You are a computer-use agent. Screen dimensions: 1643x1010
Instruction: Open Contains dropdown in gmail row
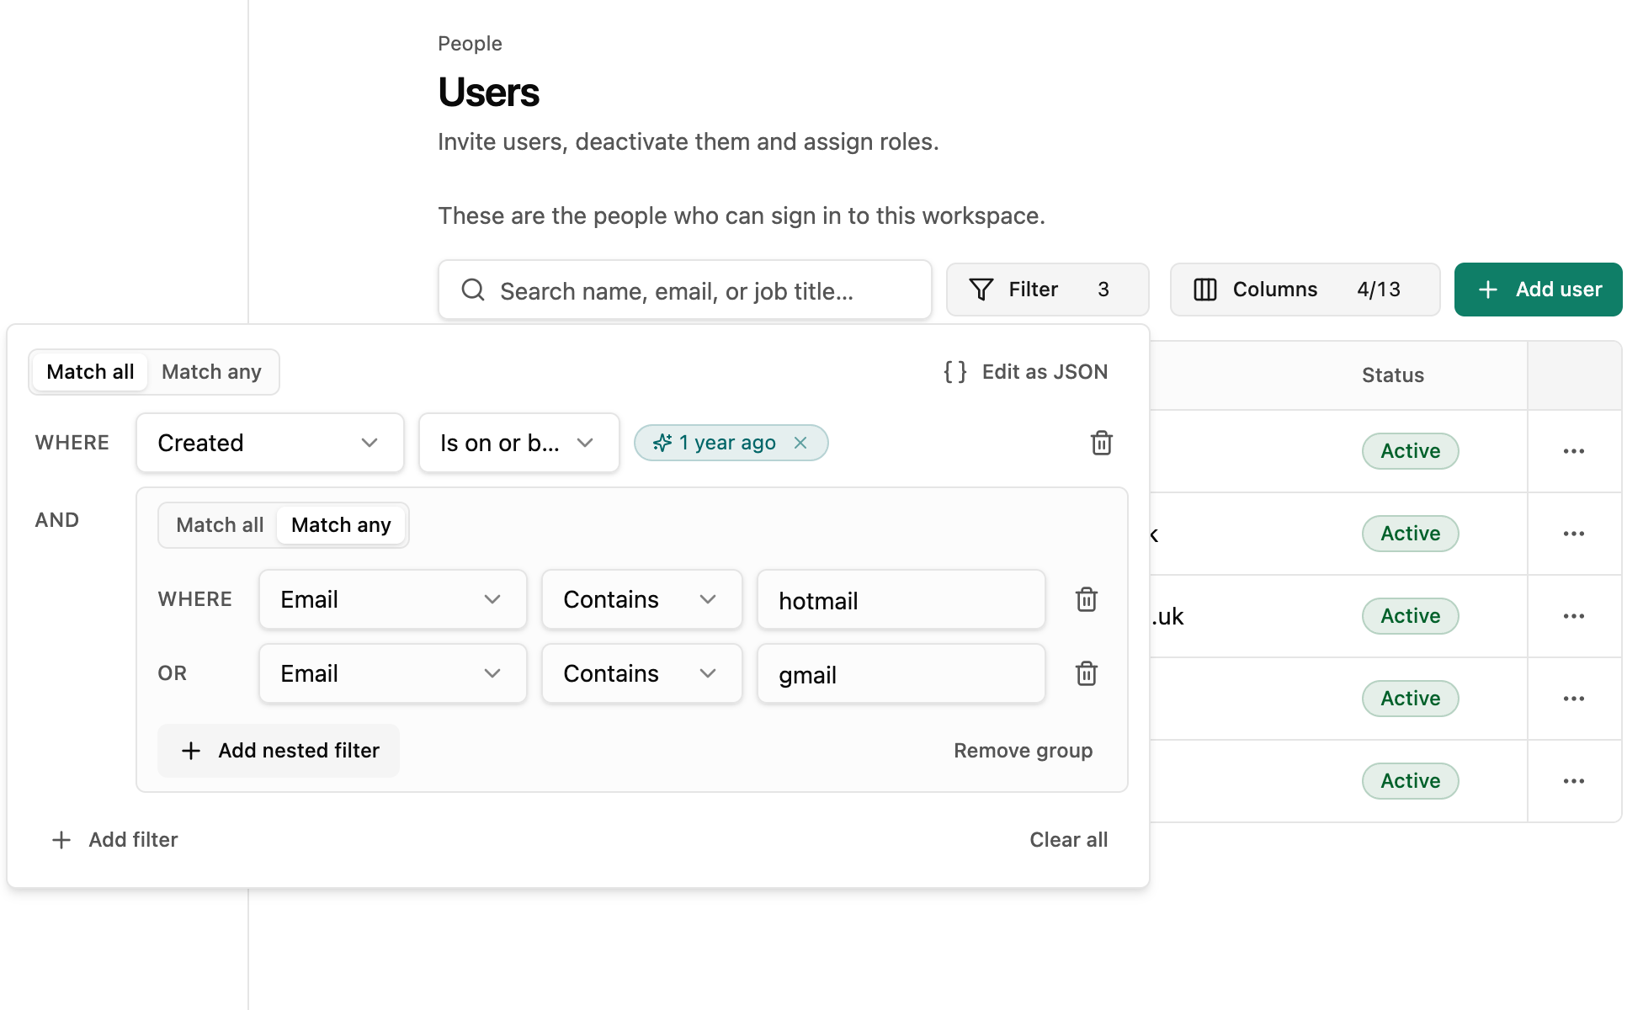point(642,673)
